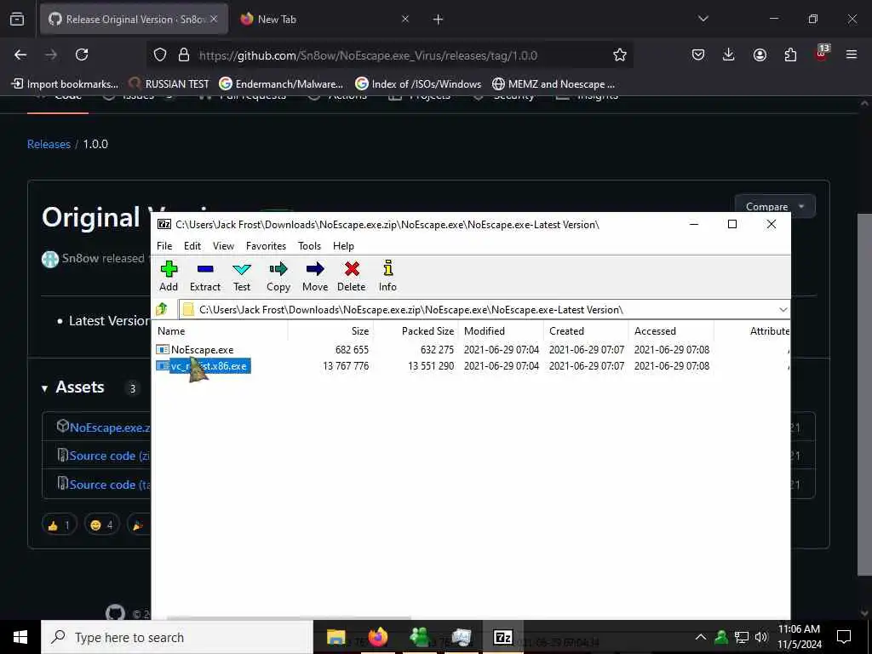The height and width of the screenshot is (654, 872).
Task: Click Firefox back navigation arrow
Action: pyautogui.click(x=20, y=54)
